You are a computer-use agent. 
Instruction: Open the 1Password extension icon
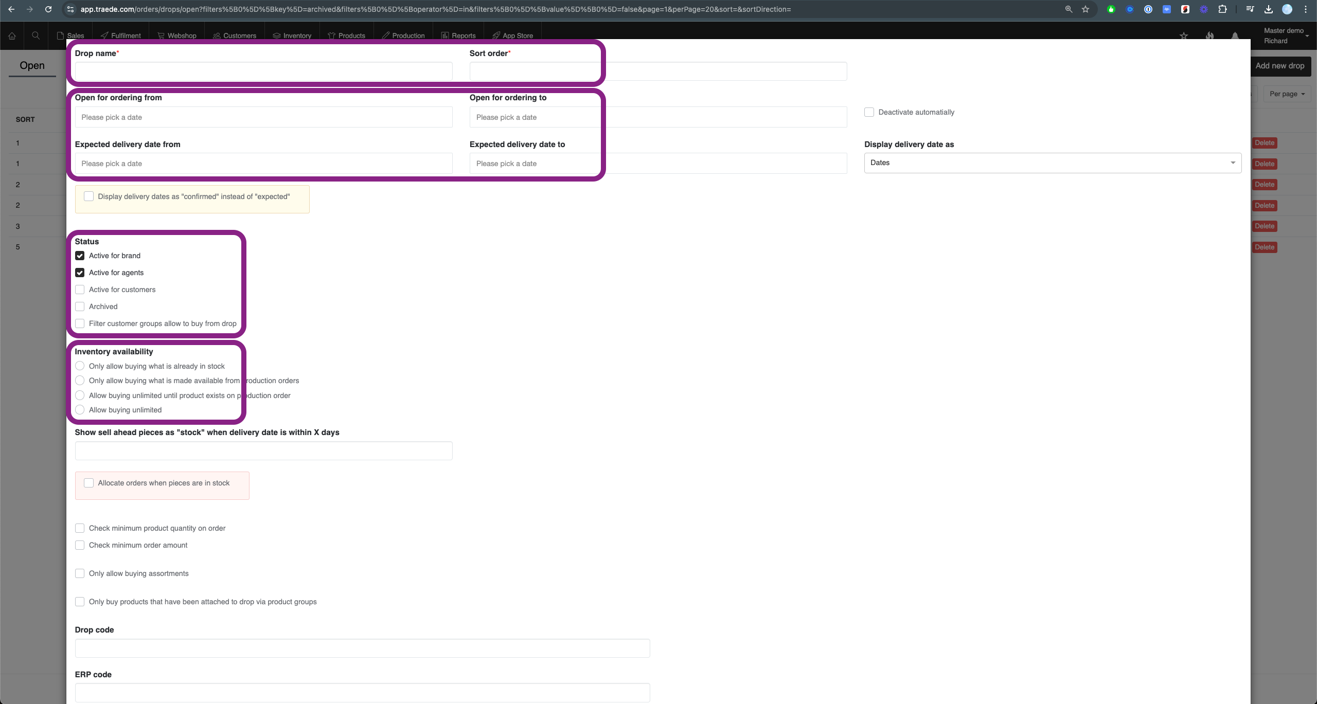pyautogui.click(x=1148, y=9)
